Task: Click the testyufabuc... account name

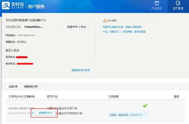Action: [x=33, y=27]
